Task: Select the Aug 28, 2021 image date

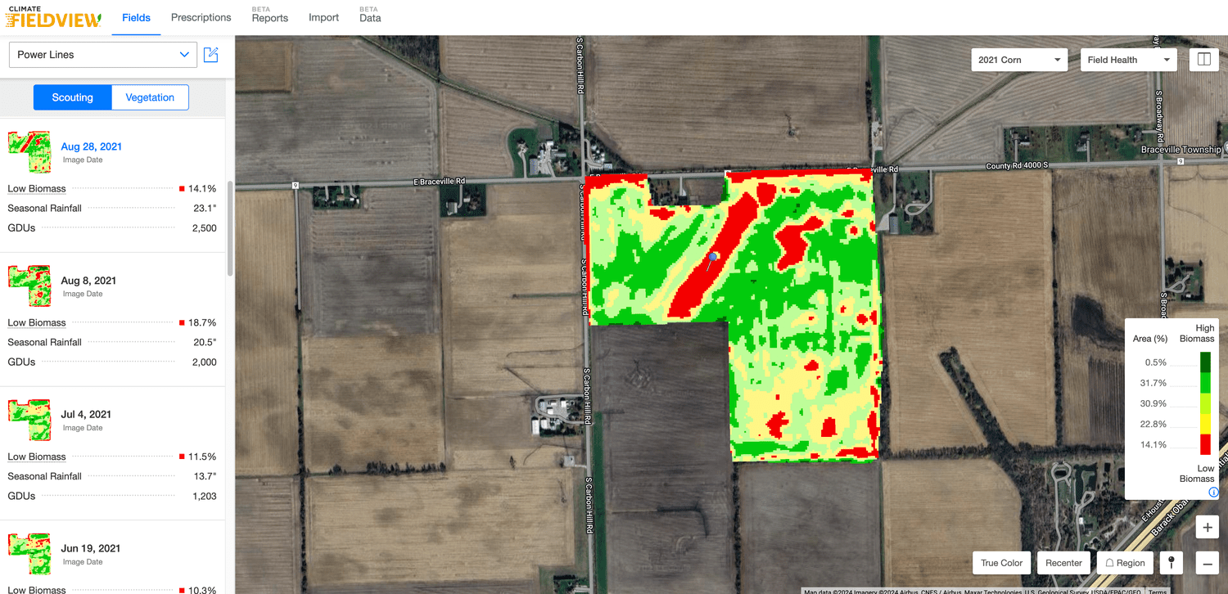Action: pyautogui.click(x=92, y=146)
